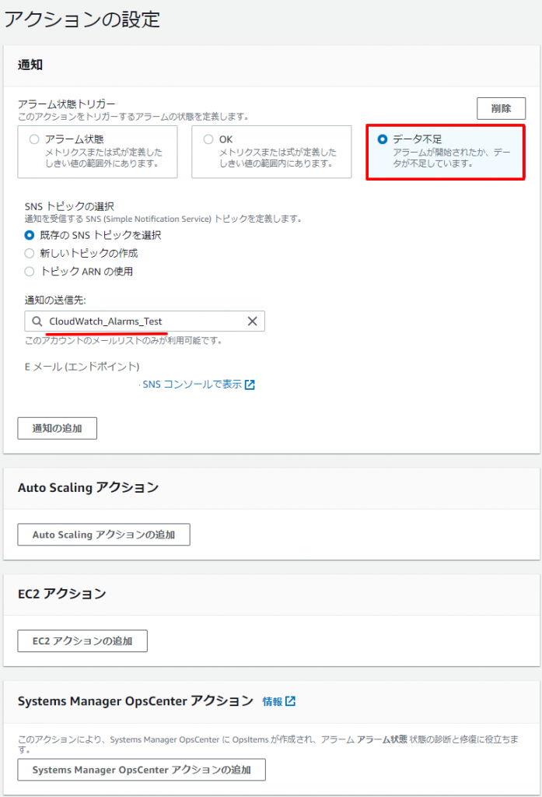Click the EC2 アクション section header
The height and width of the screenshot is (797, 542).
click(x=62, y=594)
